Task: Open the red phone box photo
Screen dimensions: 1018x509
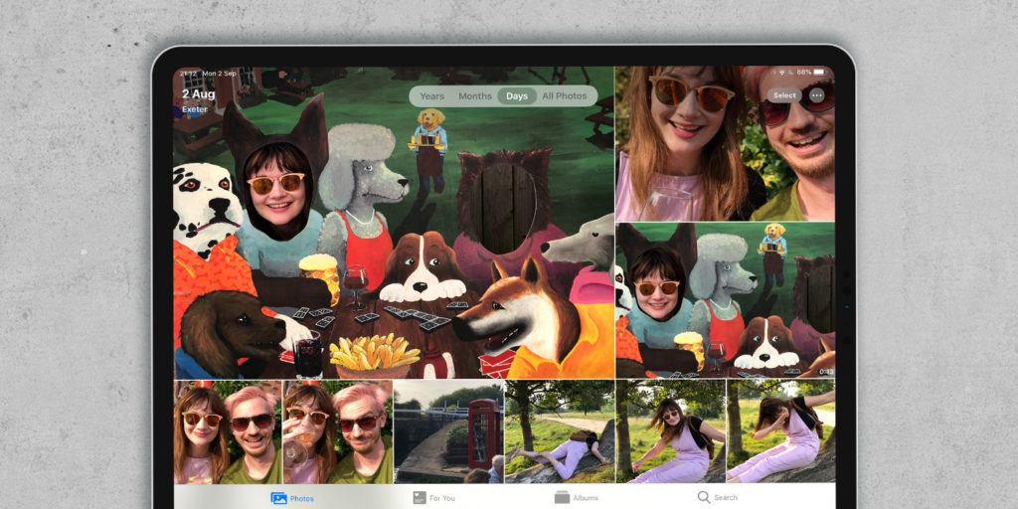Action: click(448, 431)
